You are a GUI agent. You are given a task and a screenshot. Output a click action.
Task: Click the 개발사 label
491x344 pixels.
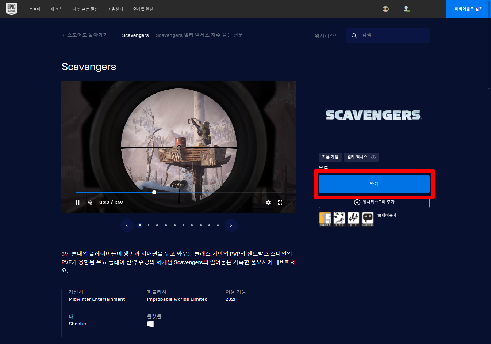coord(76,292)
